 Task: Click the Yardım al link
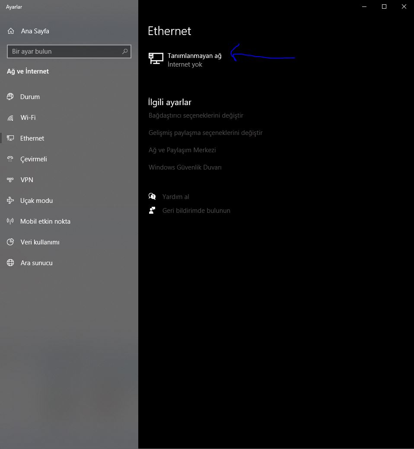(176, 197)
